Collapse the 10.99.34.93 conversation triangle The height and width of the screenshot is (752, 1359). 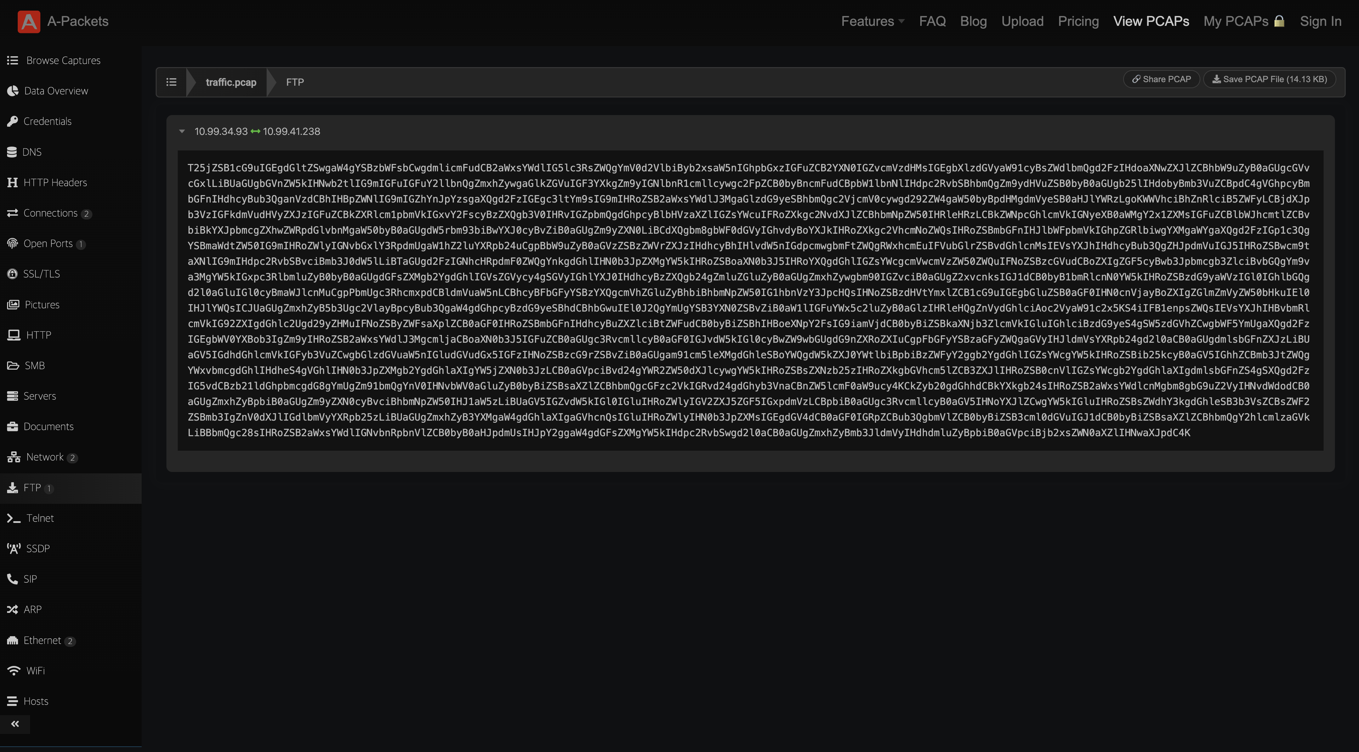[x=182, y=131]
